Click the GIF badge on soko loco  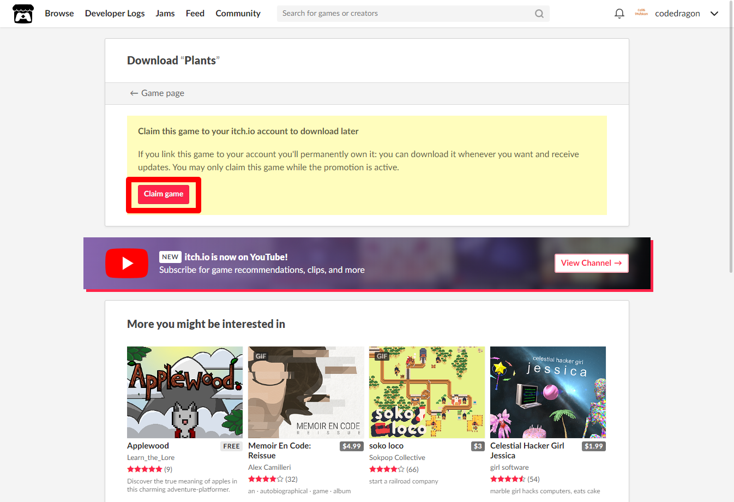pyautogui.click(x=382, y=356)
